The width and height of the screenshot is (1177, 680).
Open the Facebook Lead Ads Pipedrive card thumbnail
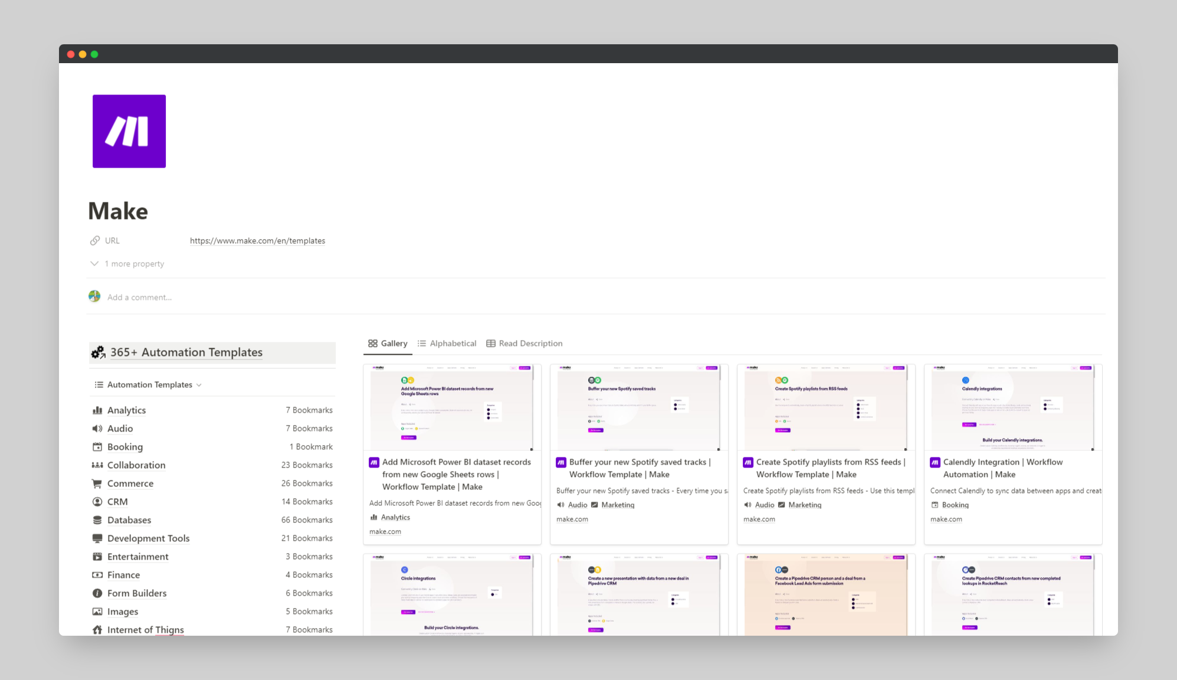826,595
